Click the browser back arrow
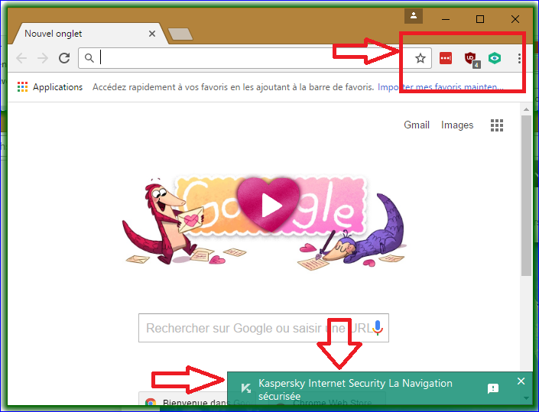The image size is (539, 412). 21,58
